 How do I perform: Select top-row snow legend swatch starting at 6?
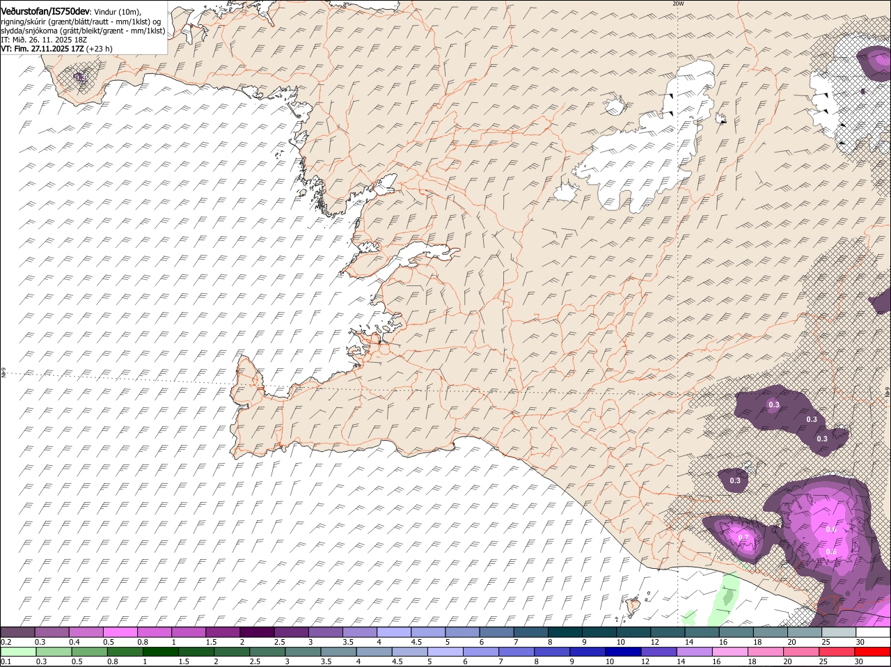496,632
